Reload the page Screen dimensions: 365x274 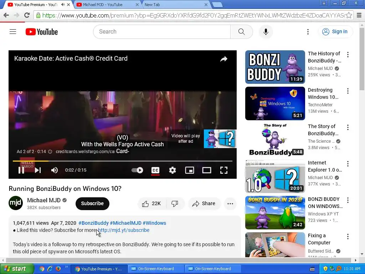(27, 15)
